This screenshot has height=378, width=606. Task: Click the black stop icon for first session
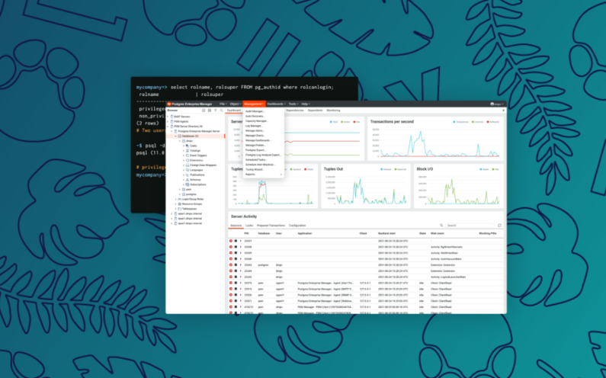pyautogui.click(x=236, y=241)
